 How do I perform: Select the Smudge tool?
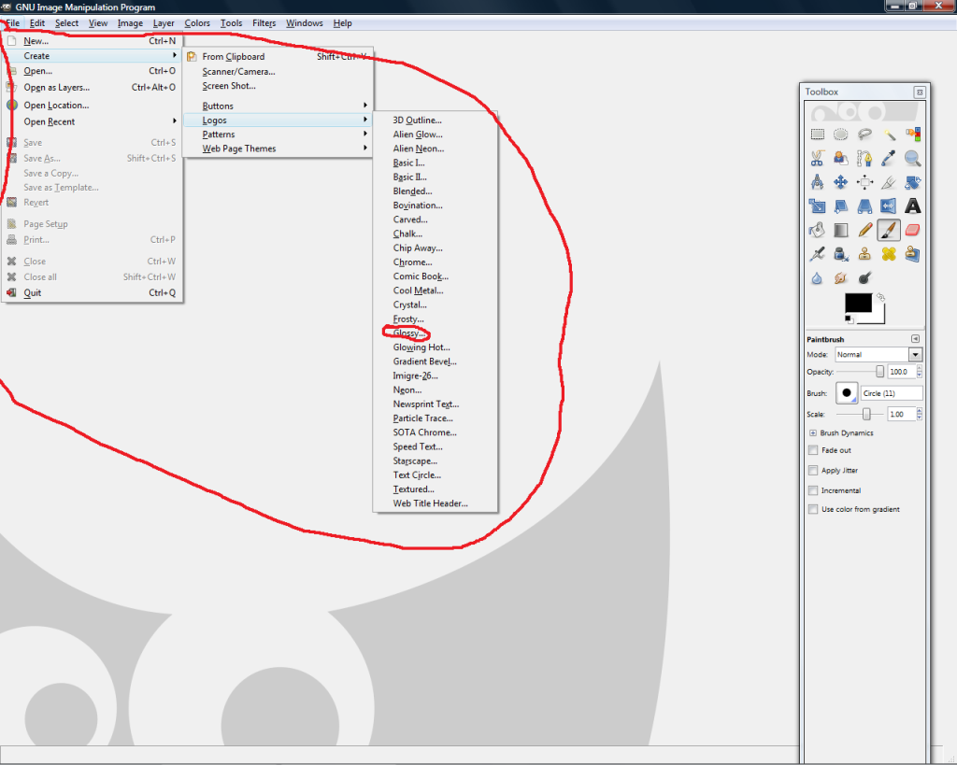click(841, 278)
